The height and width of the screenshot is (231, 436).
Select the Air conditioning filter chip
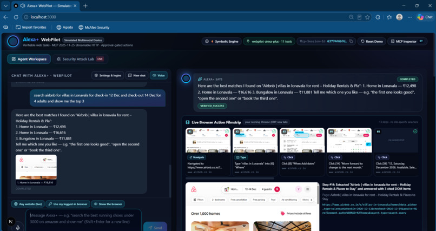pos(289,200)
